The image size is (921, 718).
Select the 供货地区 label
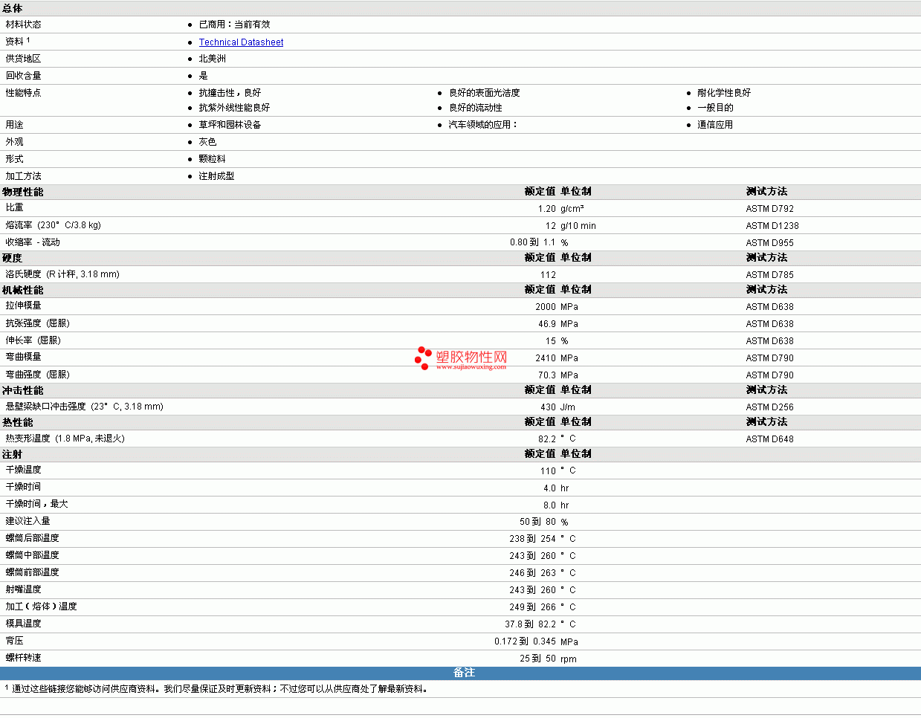click(x=24, y=59)
